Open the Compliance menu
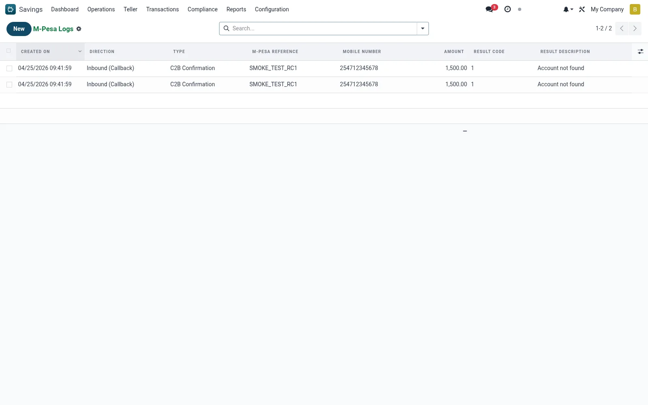This screenshot has height=405, width=648. click(202, 9)
